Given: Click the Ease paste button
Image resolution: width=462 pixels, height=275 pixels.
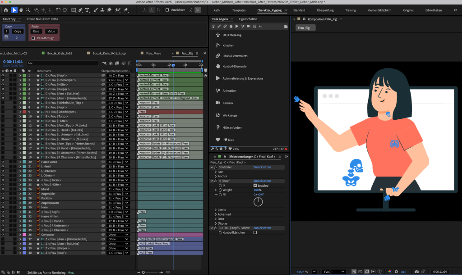Looking at the screenshot, I should point(36,32).
